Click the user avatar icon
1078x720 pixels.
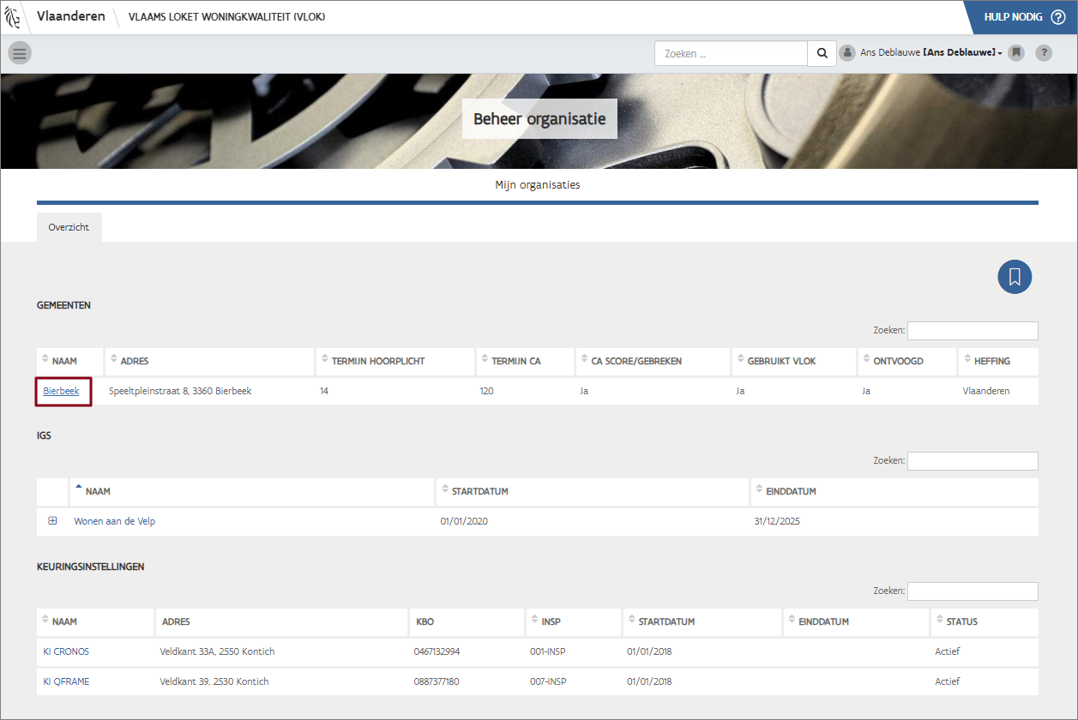click(x=847, y=53)
